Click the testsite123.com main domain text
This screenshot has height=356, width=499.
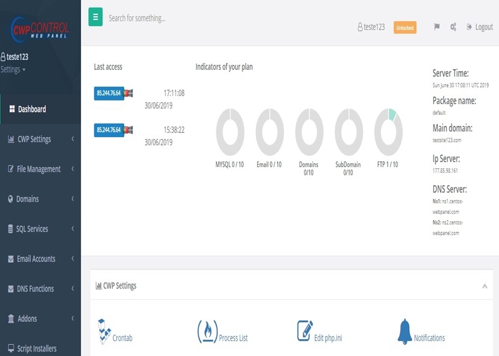(447, 140)
